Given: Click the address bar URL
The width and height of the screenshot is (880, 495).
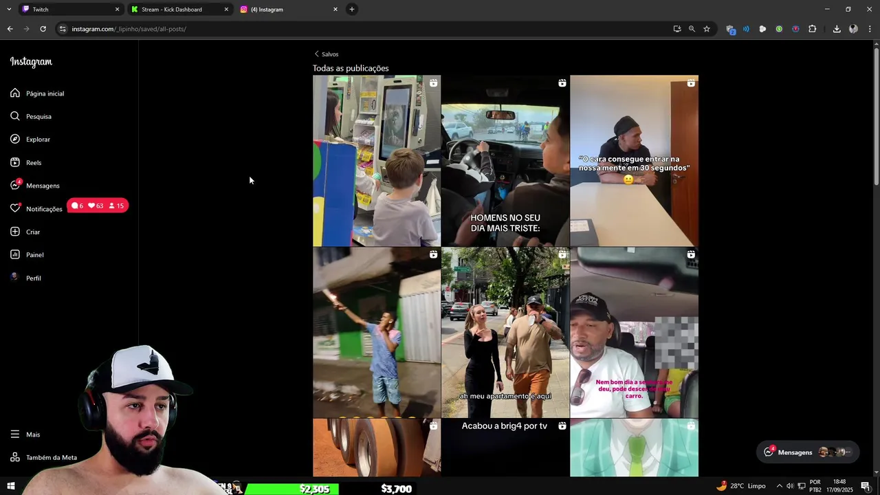Looking at the screenshot, I should point(129,29).
